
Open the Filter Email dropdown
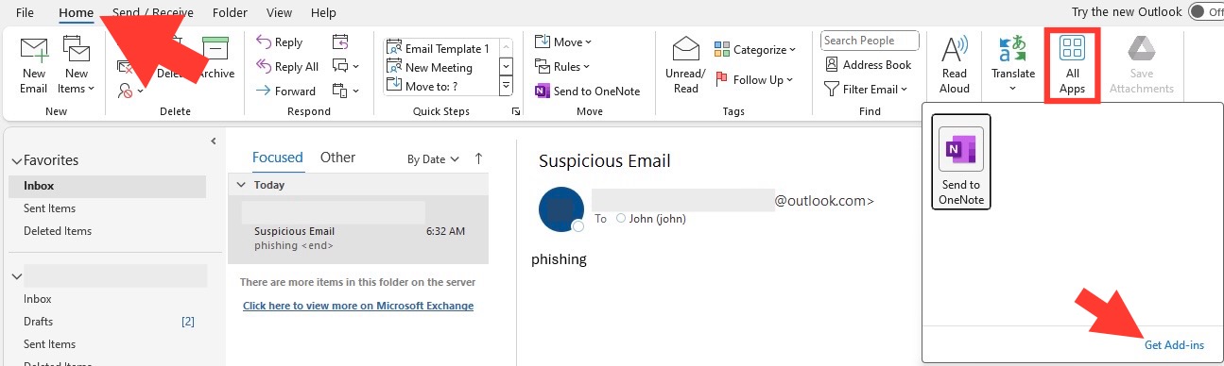point(867,90)
